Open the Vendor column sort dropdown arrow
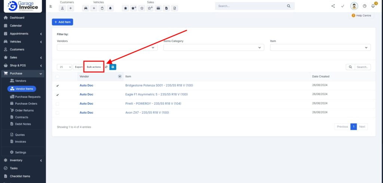The width and height of the screenshot is (383, 183). [x=120, y=76]
